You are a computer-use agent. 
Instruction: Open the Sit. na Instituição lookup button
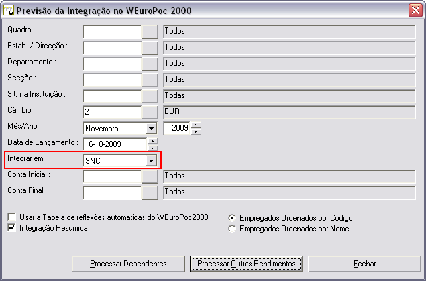tap(150, 97)
